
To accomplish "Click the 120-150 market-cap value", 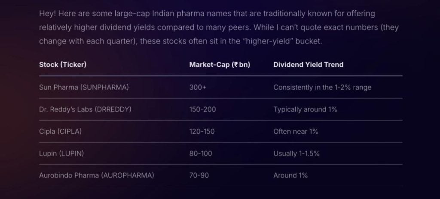I will (202, 132).
